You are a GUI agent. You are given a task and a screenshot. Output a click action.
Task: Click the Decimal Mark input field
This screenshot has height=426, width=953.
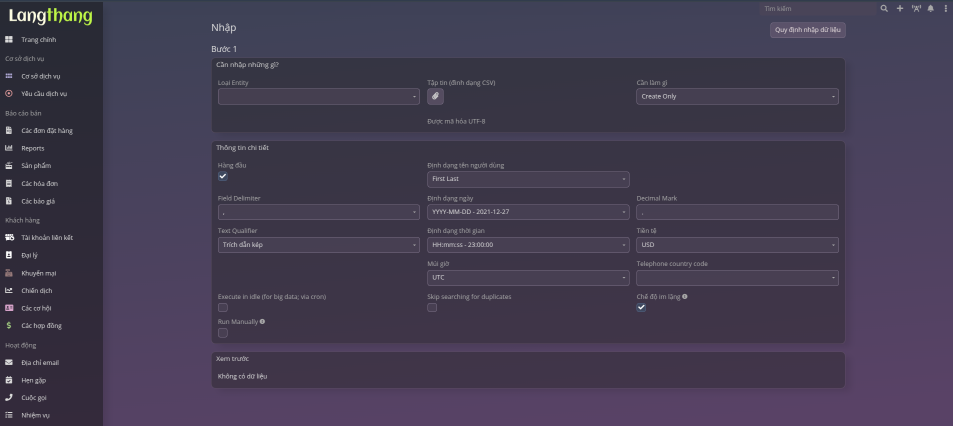click(737, 212)
